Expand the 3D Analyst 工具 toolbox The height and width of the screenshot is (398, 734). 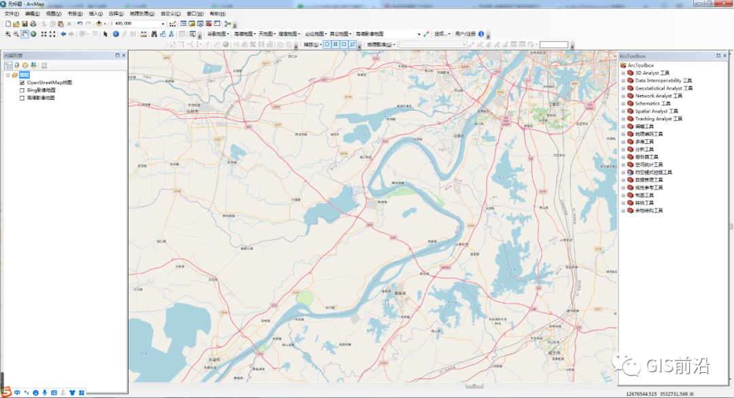623,73
